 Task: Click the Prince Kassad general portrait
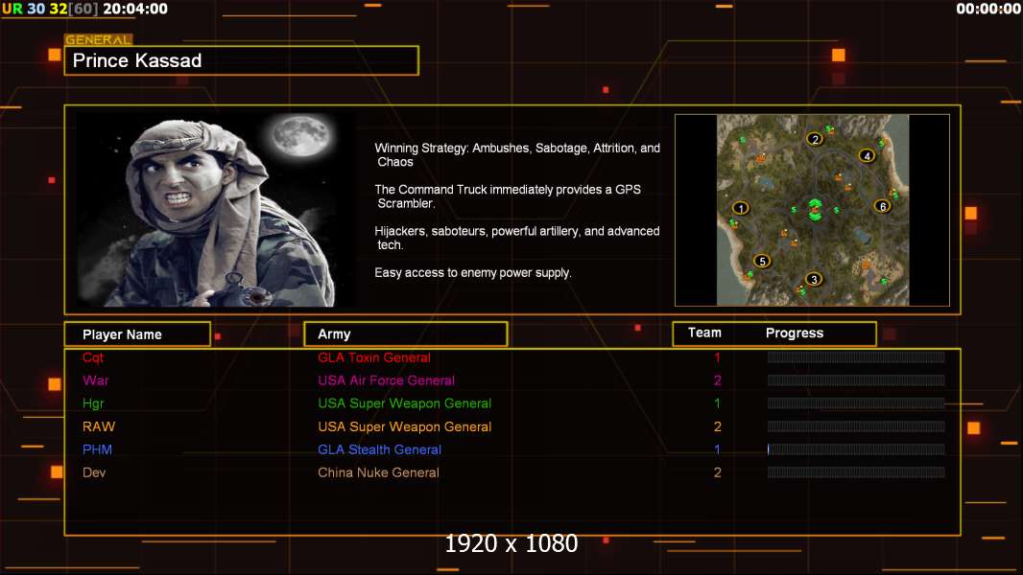216,210
